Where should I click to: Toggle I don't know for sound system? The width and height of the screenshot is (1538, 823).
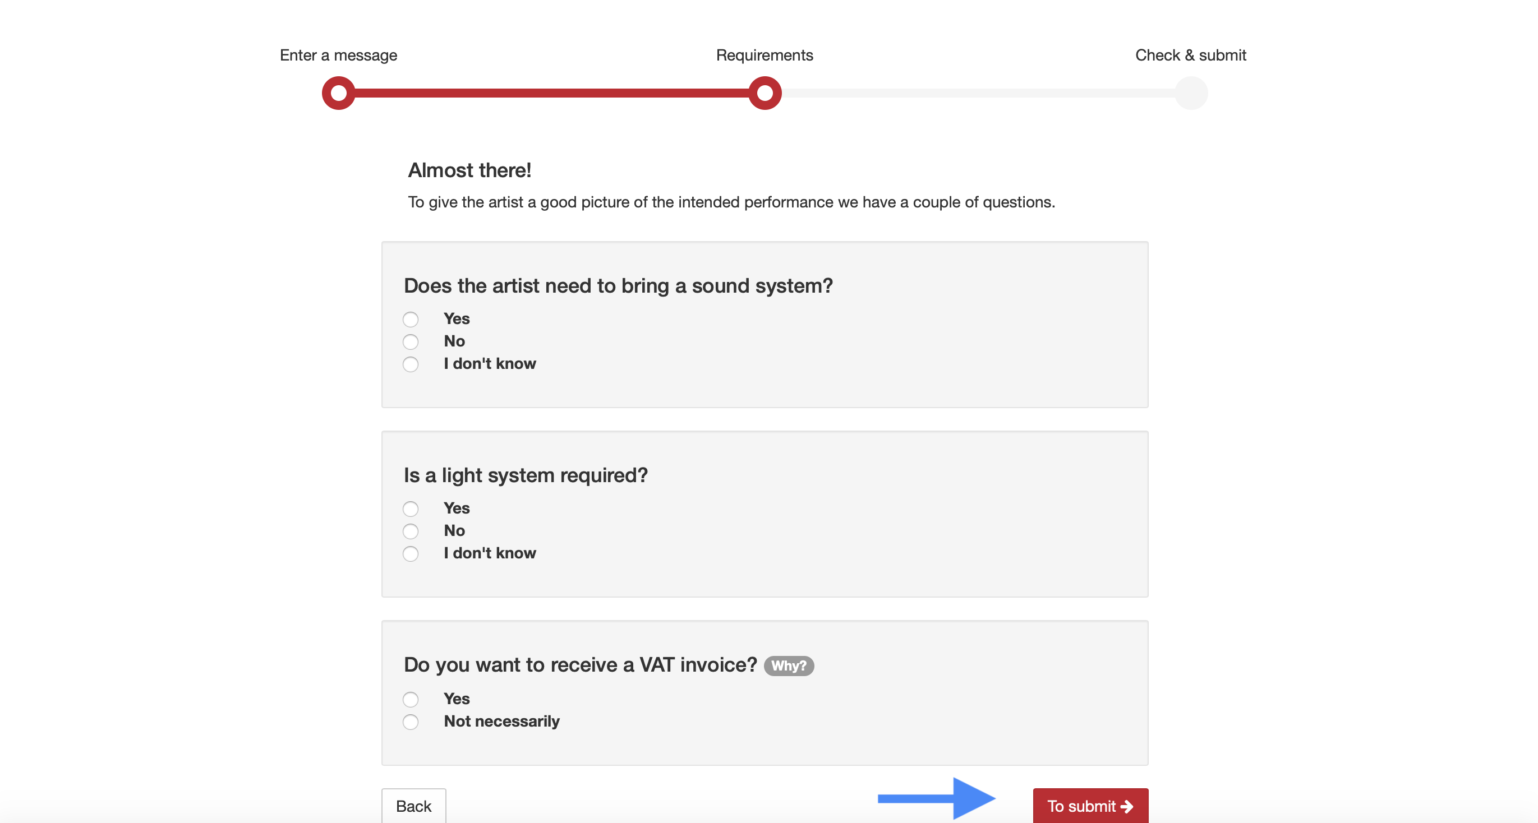pos(411,363)
